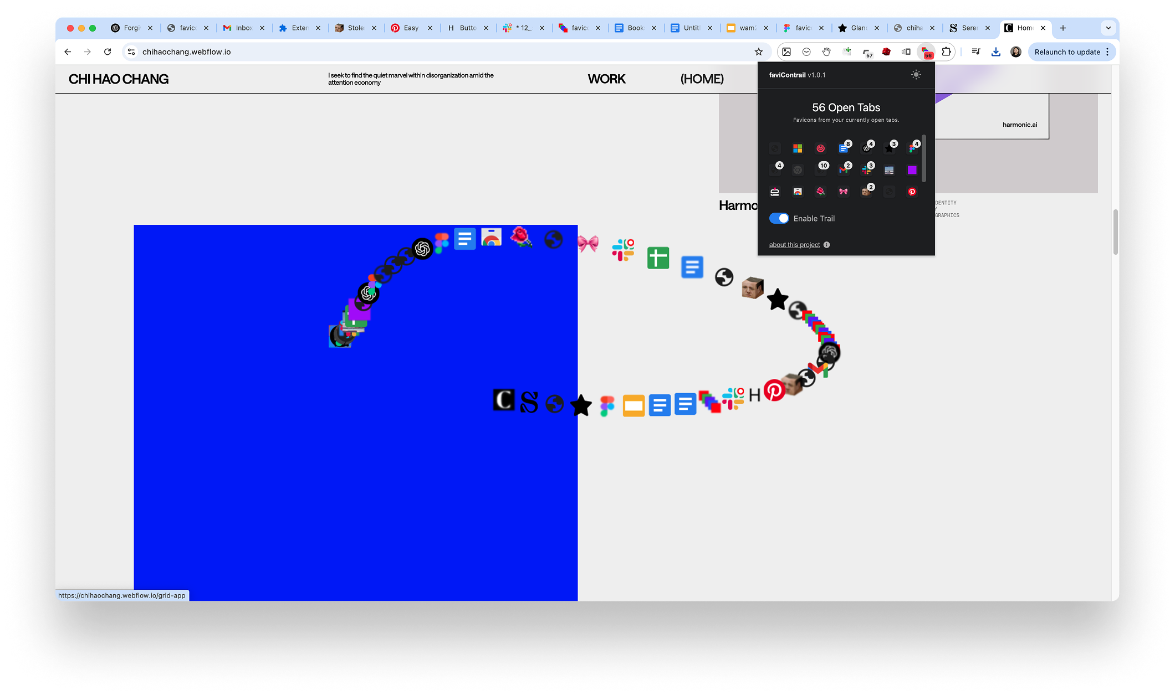The image size is (1175, 695).
Task: Open the WORK navigation link
Action: [606, 79]
